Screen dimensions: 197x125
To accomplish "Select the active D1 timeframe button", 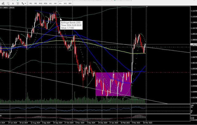I will point(60,3).
